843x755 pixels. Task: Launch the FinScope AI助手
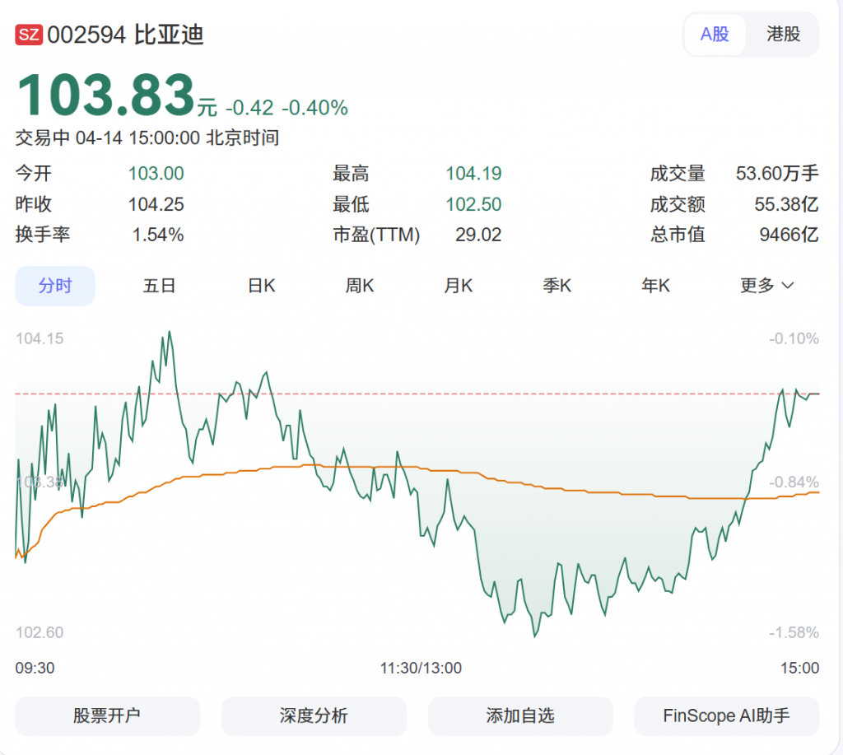pos(726,715)
